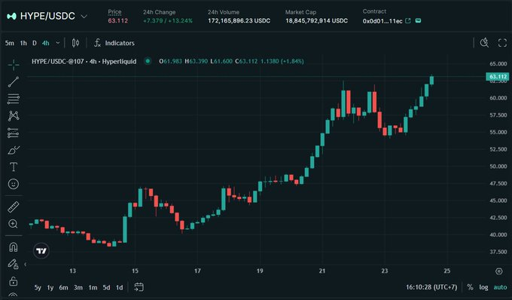Click the quick search icon top right
The width and height of the screenshot is (512, 300).
tap(484, 43)
